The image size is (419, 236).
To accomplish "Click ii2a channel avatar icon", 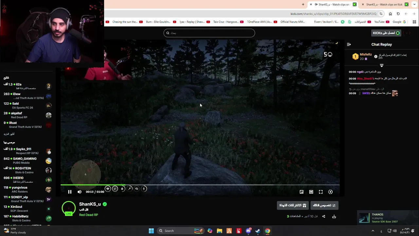I will pyautogui.click(x=48, y=86).
